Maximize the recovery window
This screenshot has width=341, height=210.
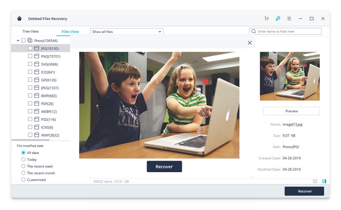pos(312,19)
